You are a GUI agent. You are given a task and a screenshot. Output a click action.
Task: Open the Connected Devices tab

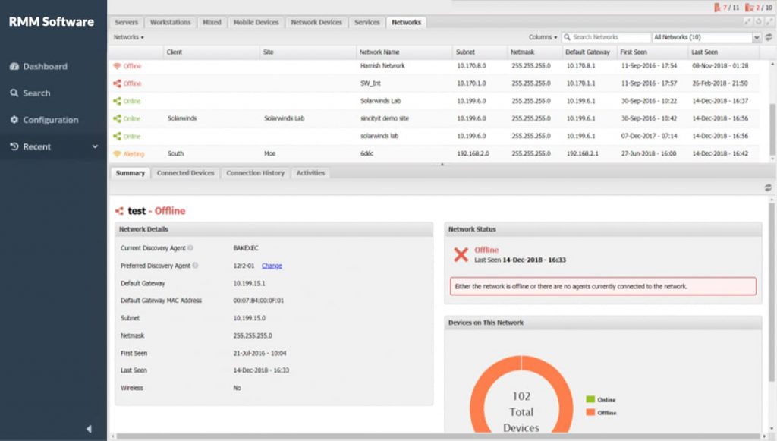point(185,173)
